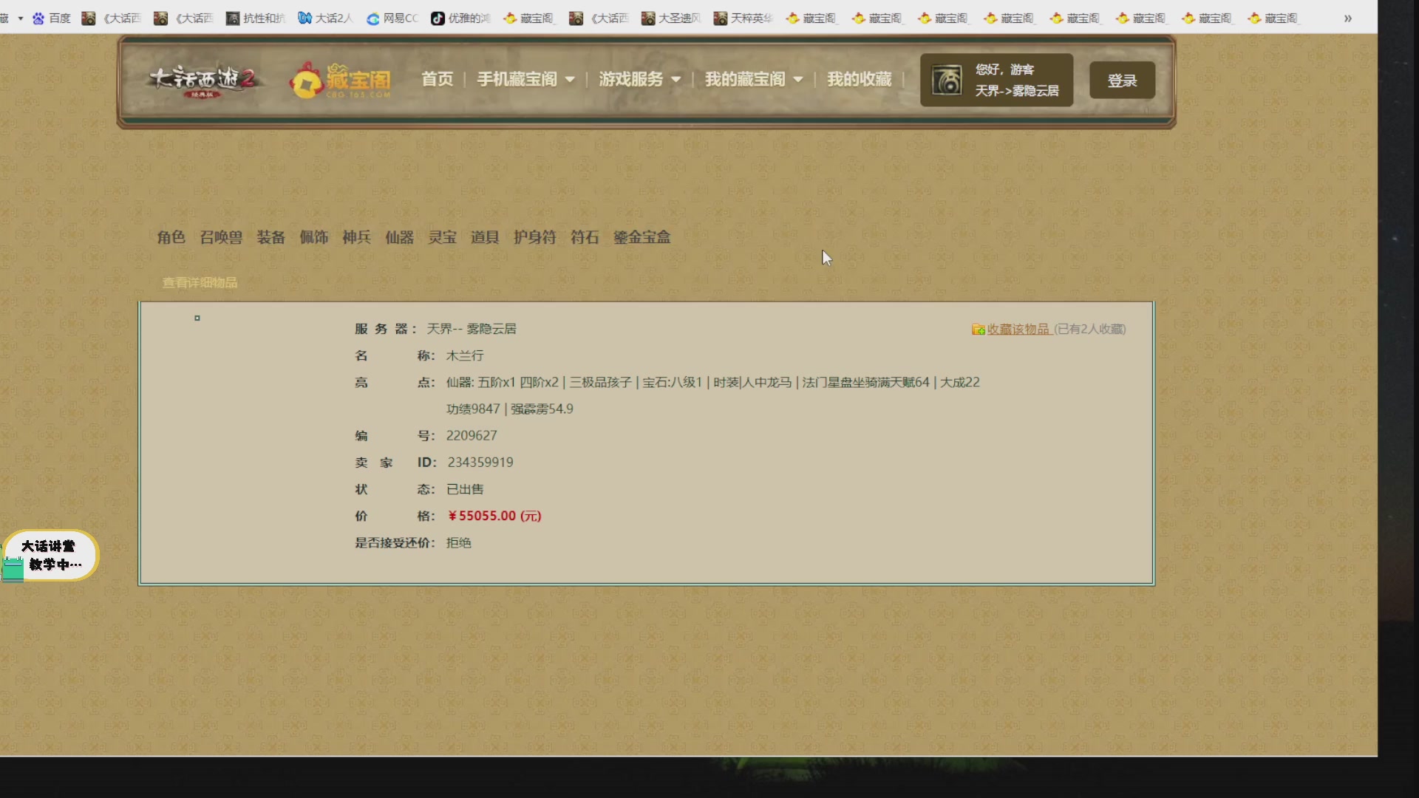Screen dimensions: 1419x798
Task: Switch to the 角色 category tab
Action: pos(171,237)
